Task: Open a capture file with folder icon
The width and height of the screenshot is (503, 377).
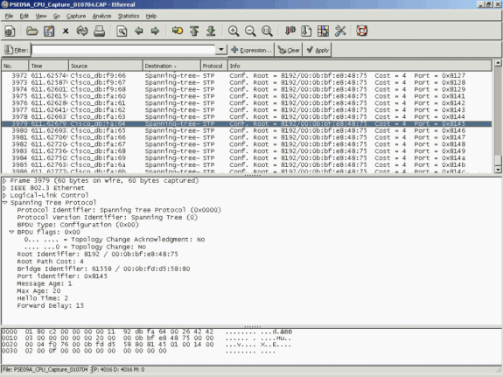Action: coord(32,31)
